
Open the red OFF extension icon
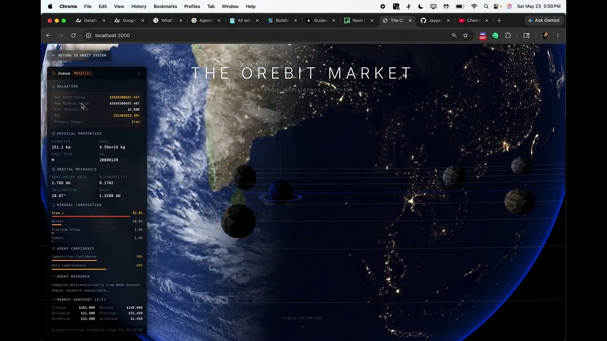483,36
